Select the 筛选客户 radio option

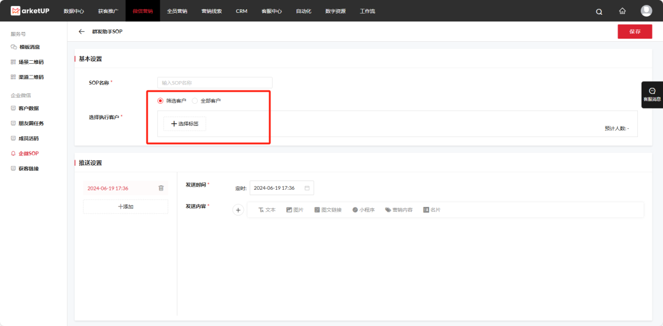pos(161,101)
